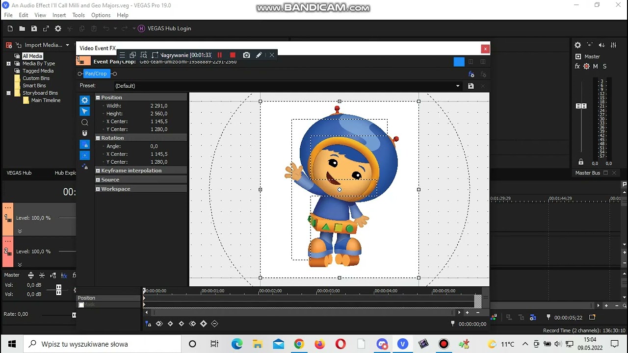Click the Master Bus Downmix Output icon

(590, 45)
